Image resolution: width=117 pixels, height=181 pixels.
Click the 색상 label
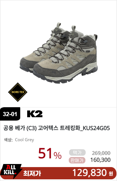(8, 140)
